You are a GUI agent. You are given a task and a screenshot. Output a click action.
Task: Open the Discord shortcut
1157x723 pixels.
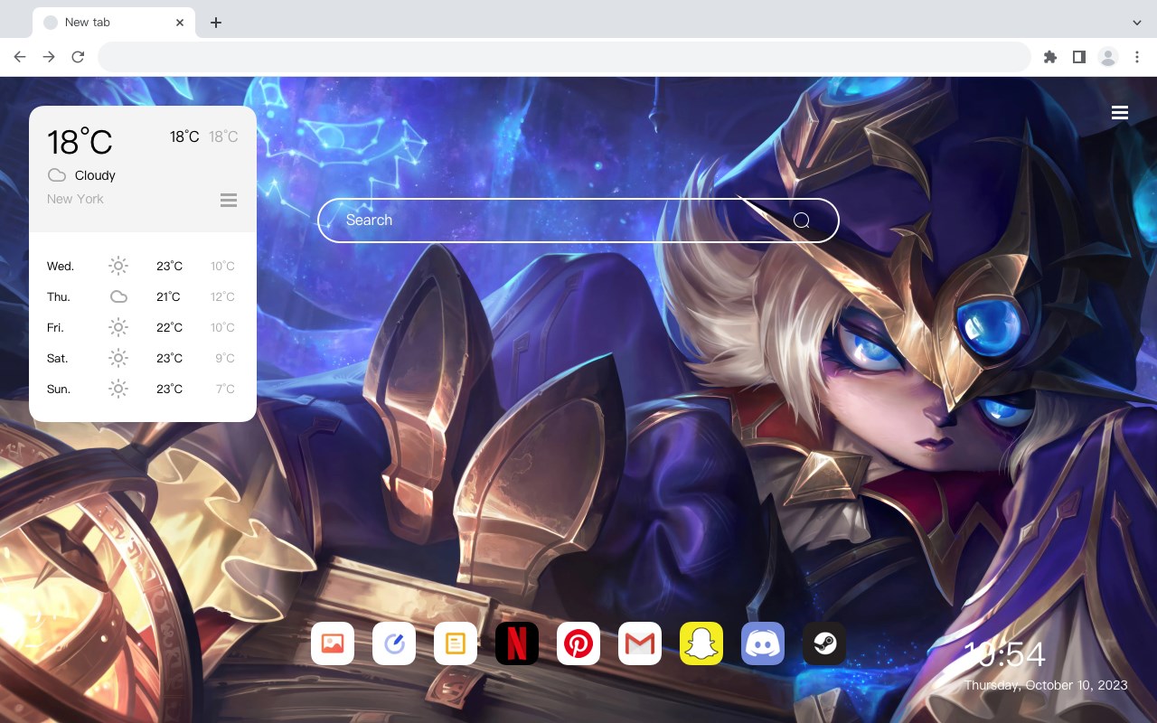coord(763,643)
